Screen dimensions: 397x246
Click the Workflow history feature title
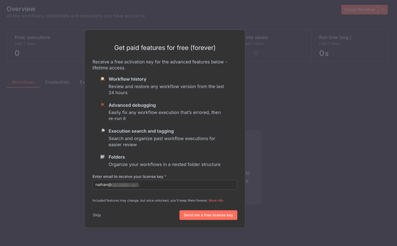click(127, 79)
